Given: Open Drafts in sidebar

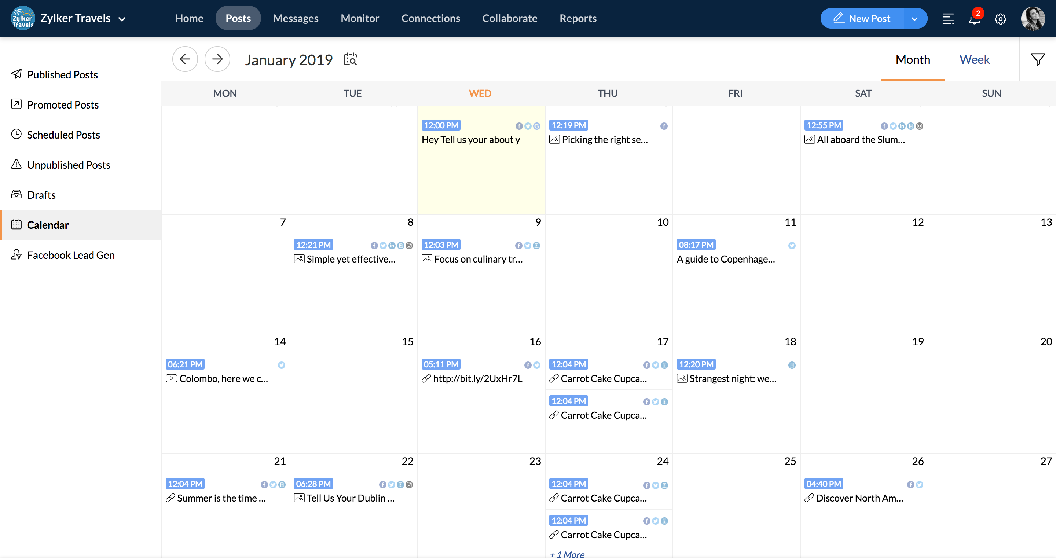Looking at the screenshot, I should pyautogui.click(x=41, y=195).
